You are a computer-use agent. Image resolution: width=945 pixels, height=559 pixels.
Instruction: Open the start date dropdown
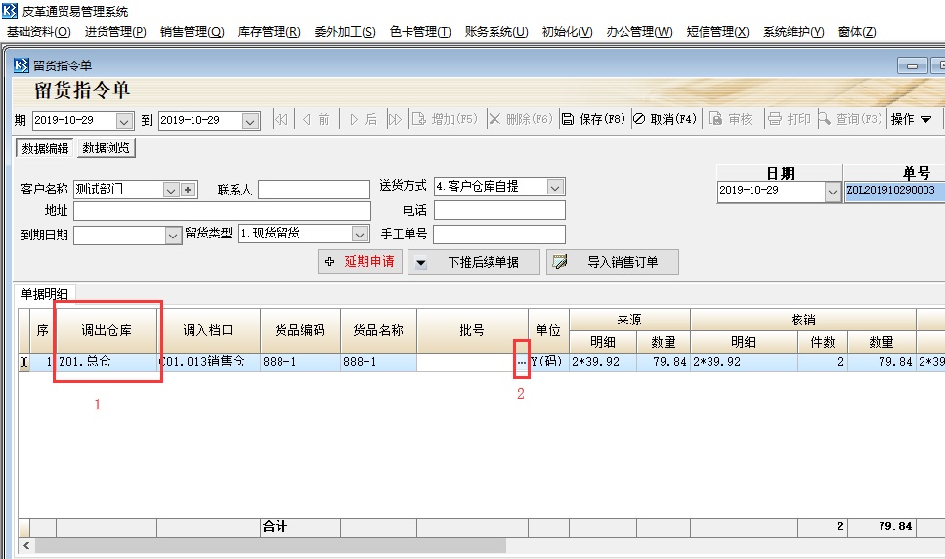click(124, 121)
